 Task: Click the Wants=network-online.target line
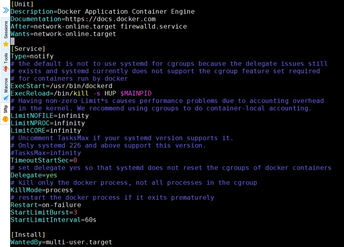63,34
